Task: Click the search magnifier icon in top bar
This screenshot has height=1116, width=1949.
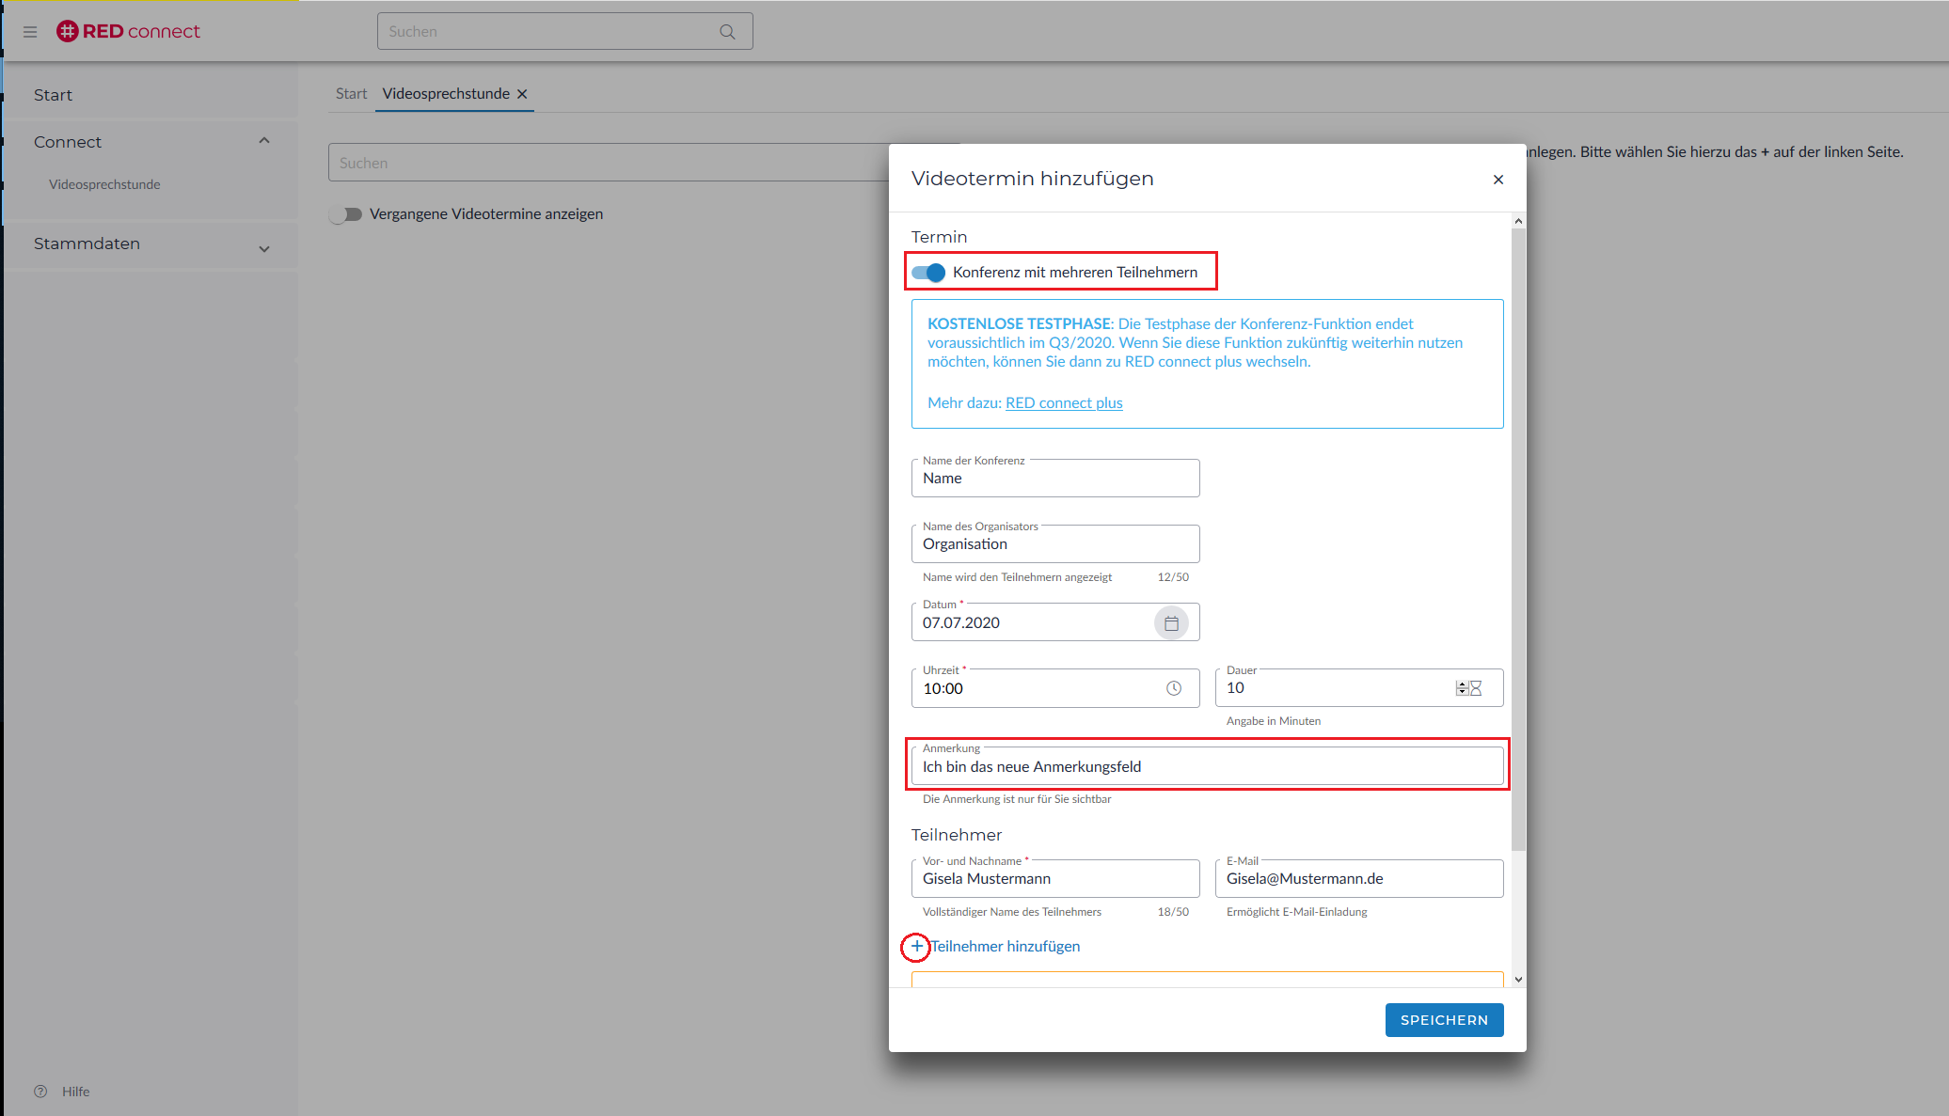Action: point(727,32)
